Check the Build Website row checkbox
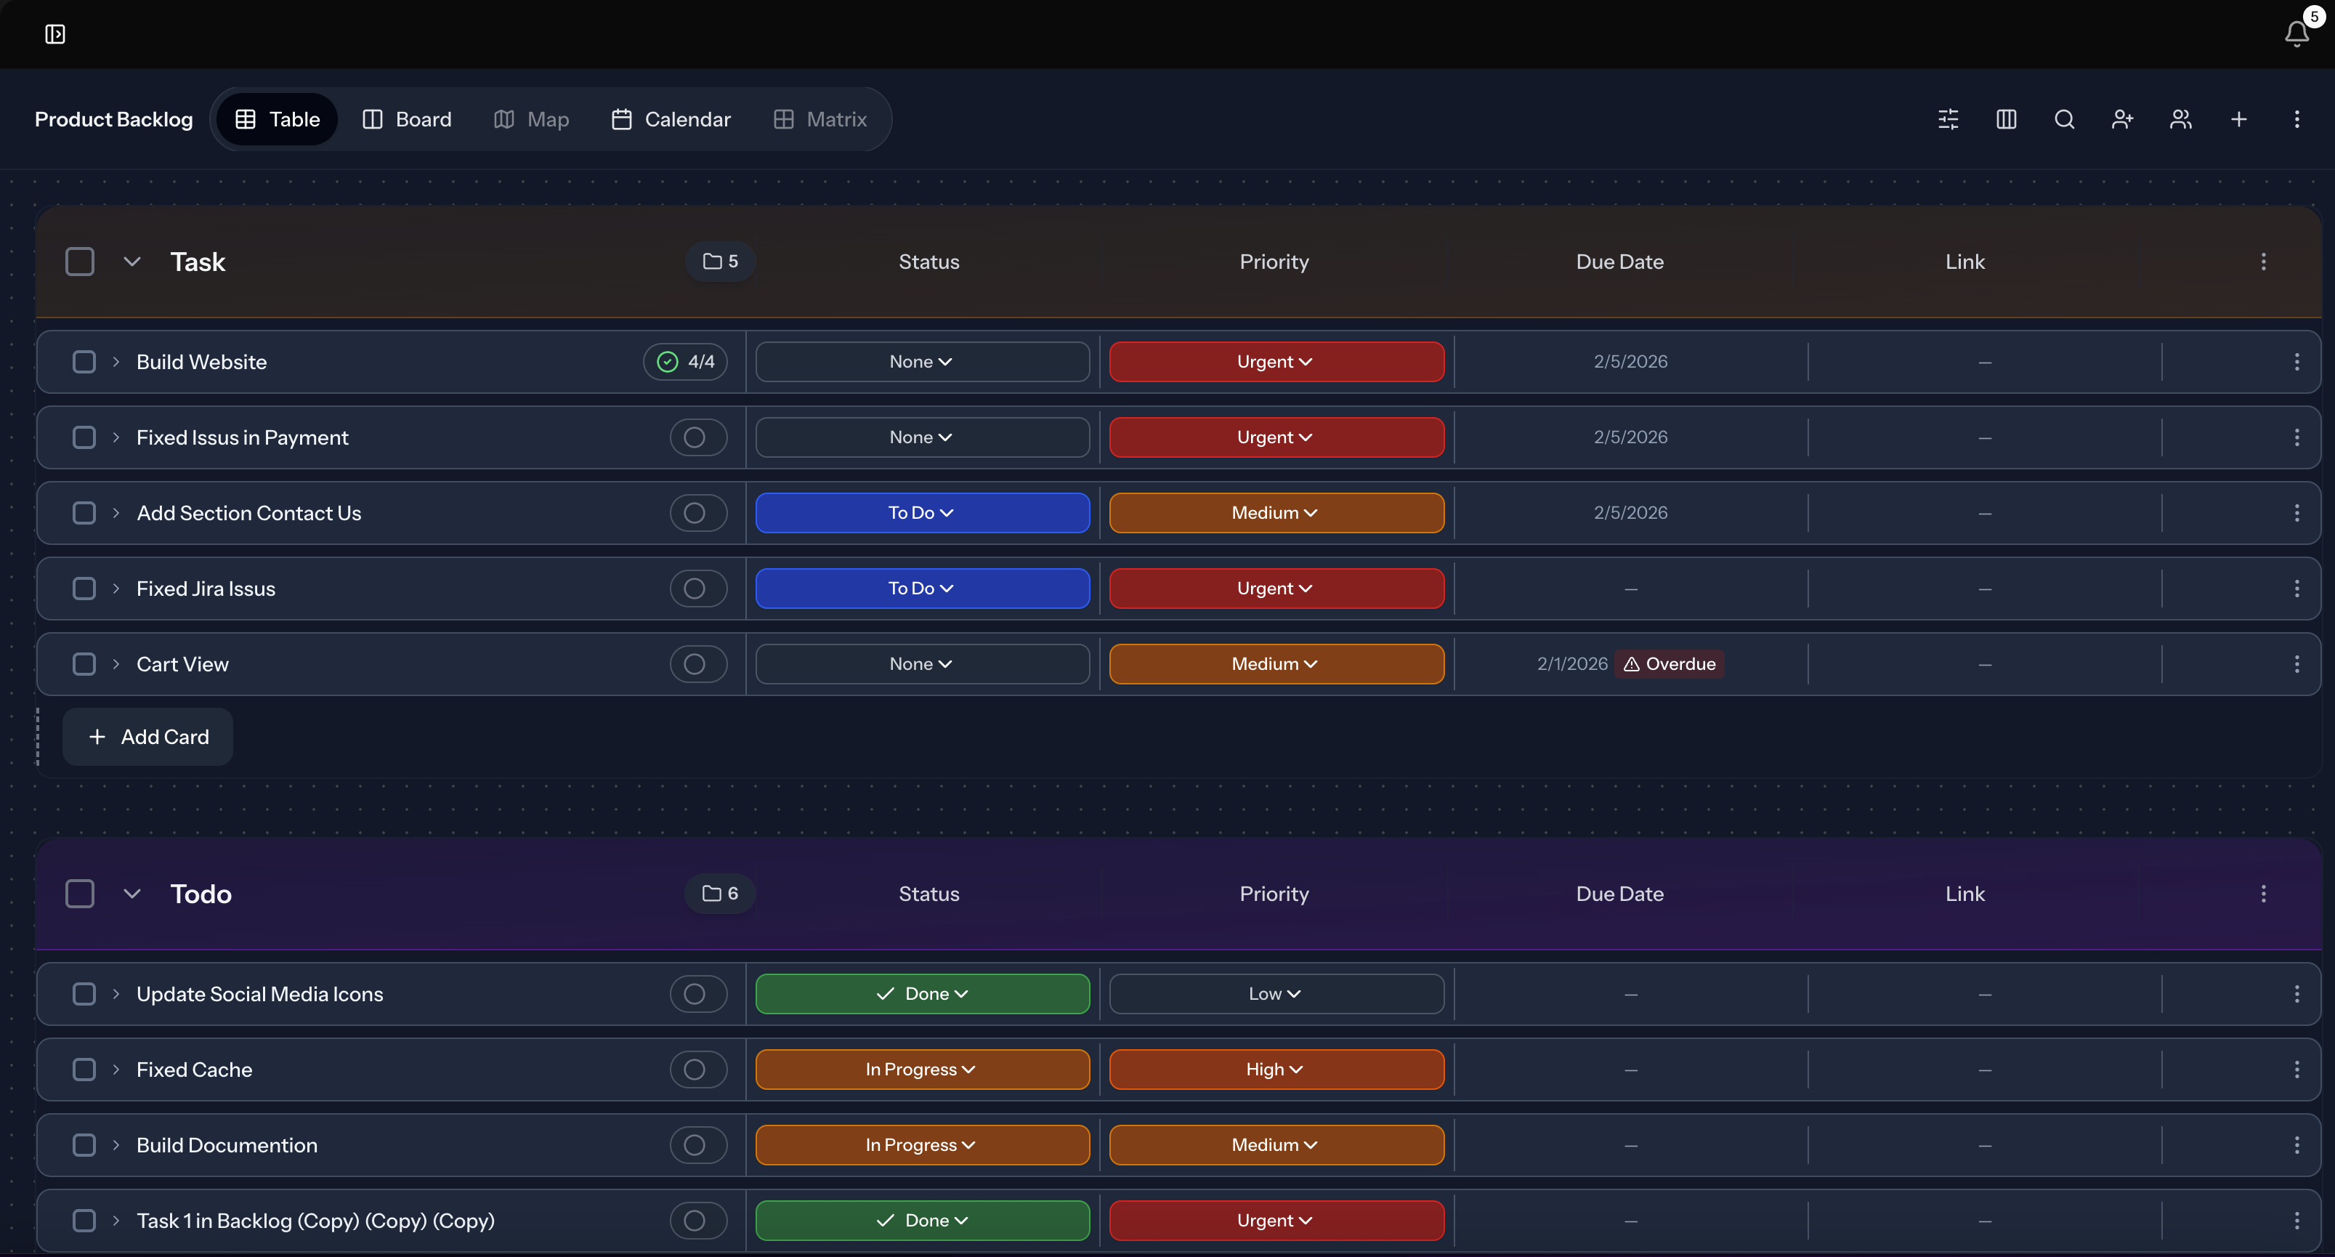Viewport: 2335px width, 1257px height. [84, 362]
